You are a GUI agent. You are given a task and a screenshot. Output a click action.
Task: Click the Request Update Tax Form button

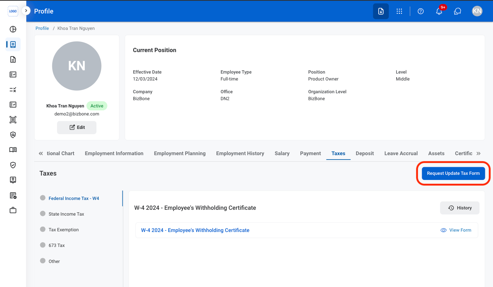pos(453,173)
